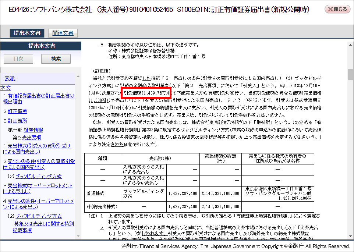This screenshot has height=252, width=354.
Task: Click the (訂正後) heading text
Action: (x=102, y=71)
